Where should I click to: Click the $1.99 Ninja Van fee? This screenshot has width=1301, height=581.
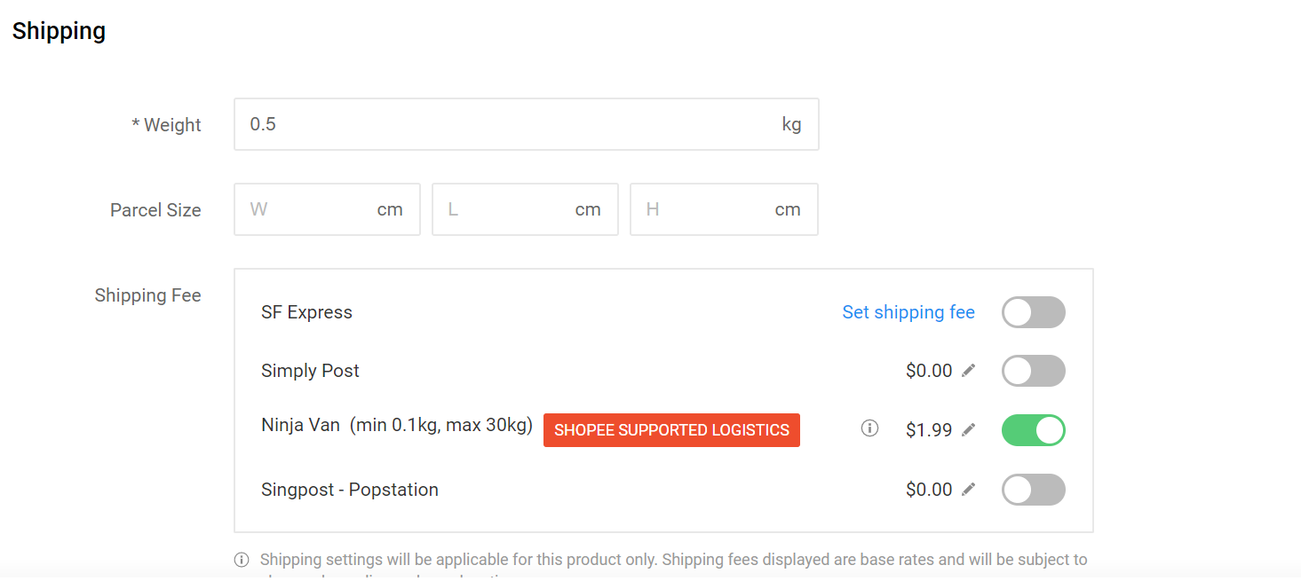[928, 430]
